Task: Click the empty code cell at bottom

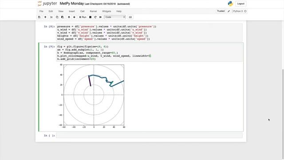Action: [x=149, y=135]
